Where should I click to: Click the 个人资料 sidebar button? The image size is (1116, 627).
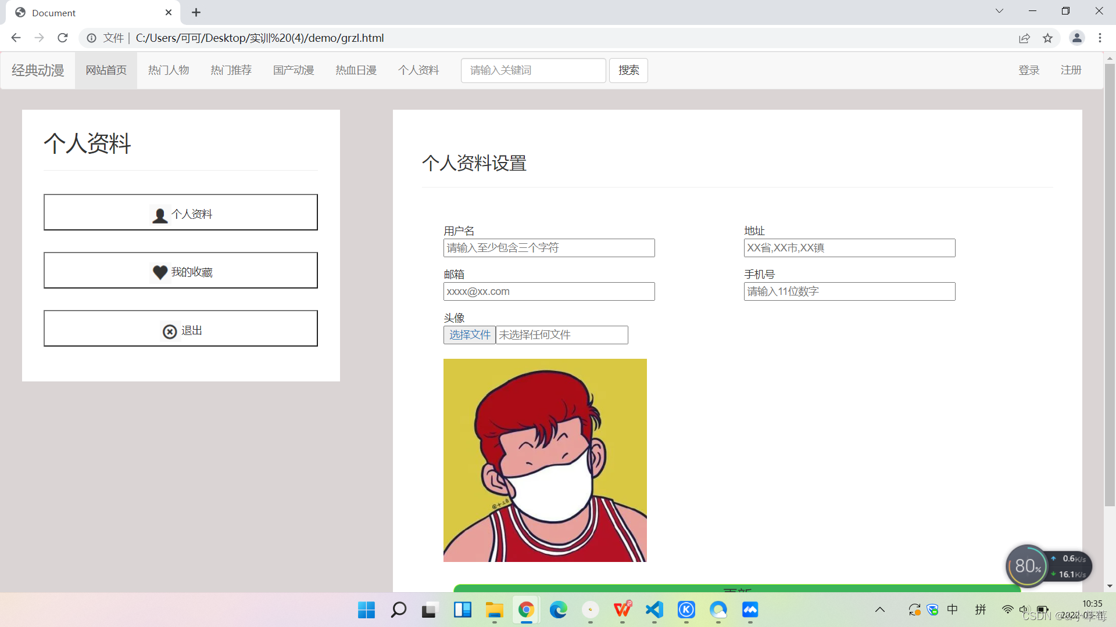tap(181, 212)
